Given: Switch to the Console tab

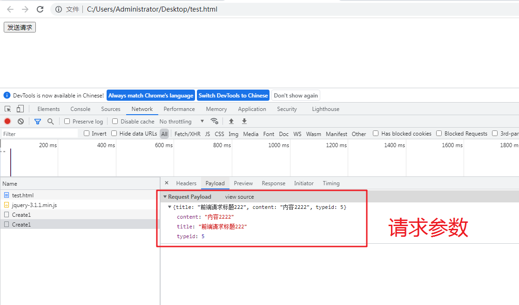Looking at the screenshot, I should (80, 109).
